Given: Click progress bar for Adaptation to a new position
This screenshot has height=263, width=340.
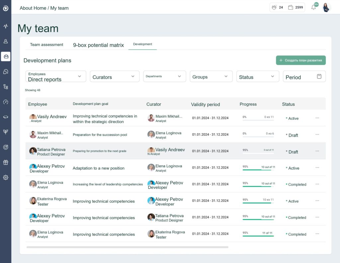Looking at the screenshot, I should (258, 170).
